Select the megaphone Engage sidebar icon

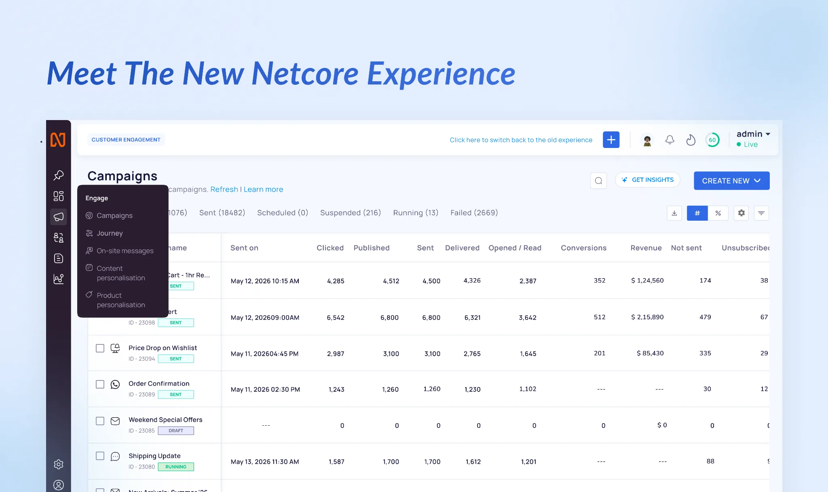click(x=59, y=217)
